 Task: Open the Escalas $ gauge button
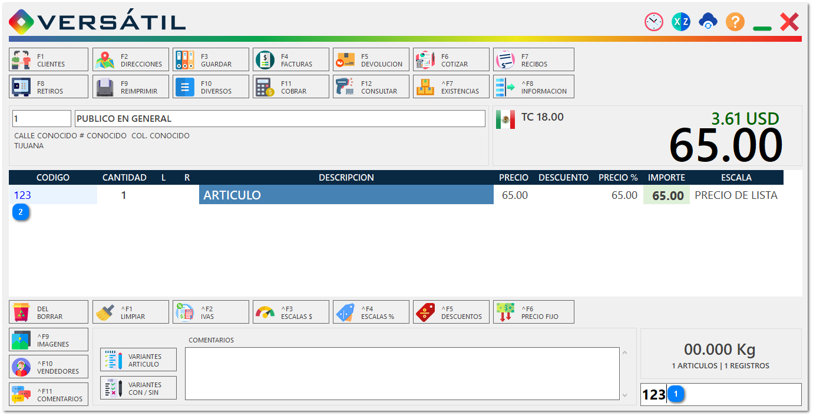coord(291,312)
